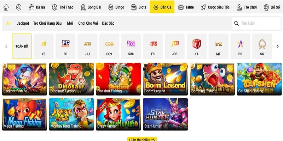The image size is (283, 141).
Task: Select the R88 provider icon
Action: click(x=131, y=43)
